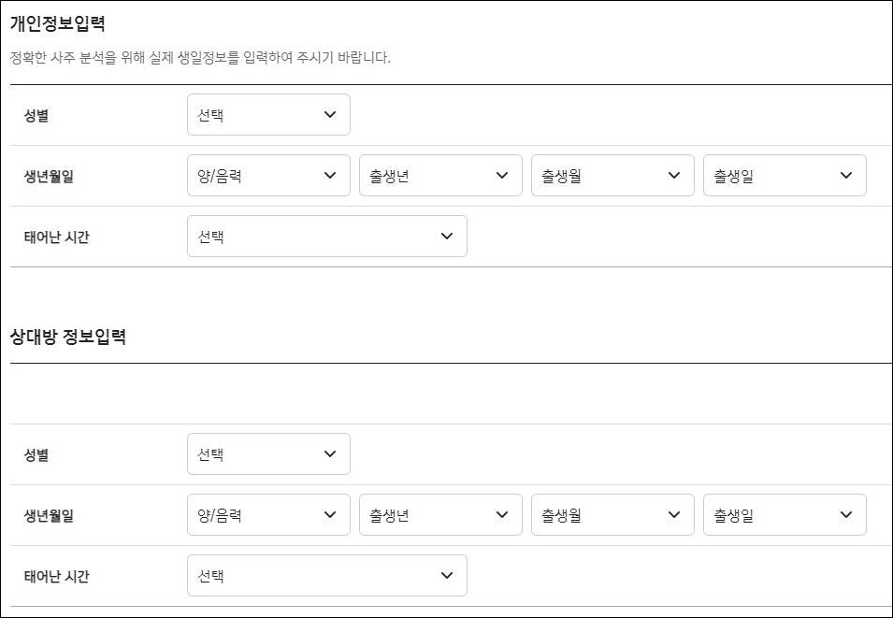Open the 성별 dropdown under 상대방 정보입력

268,453
